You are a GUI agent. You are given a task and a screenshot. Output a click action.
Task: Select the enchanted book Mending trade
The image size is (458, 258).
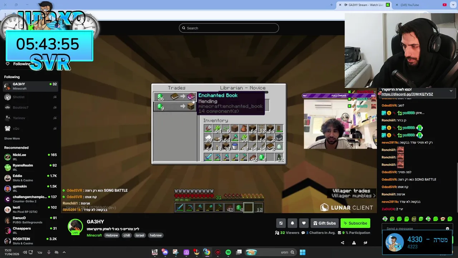coord(175,97)
